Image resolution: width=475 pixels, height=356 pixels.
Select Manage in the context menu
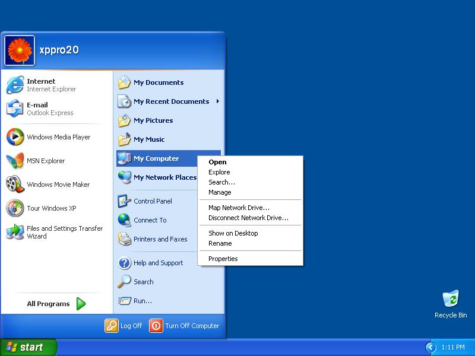coord(250,192)
